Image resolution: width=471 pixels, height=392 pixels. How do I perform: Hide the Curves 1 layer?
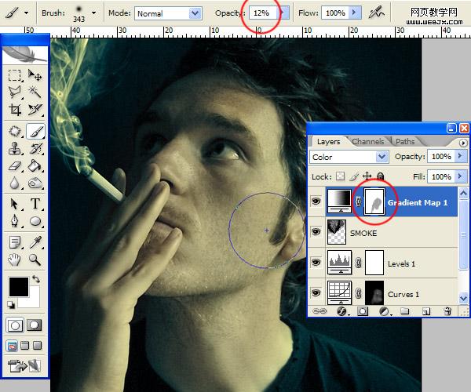pyautogui.click(x=315, y=293)
